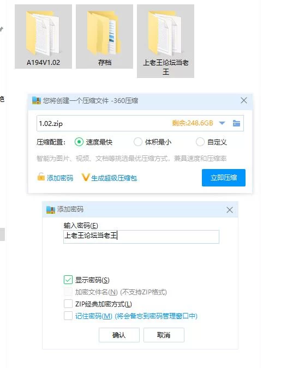Enable ZIP经典加密方式(L) checkbox
The image size is (281, 368).
pyautogui.click(x=68, y=304)
